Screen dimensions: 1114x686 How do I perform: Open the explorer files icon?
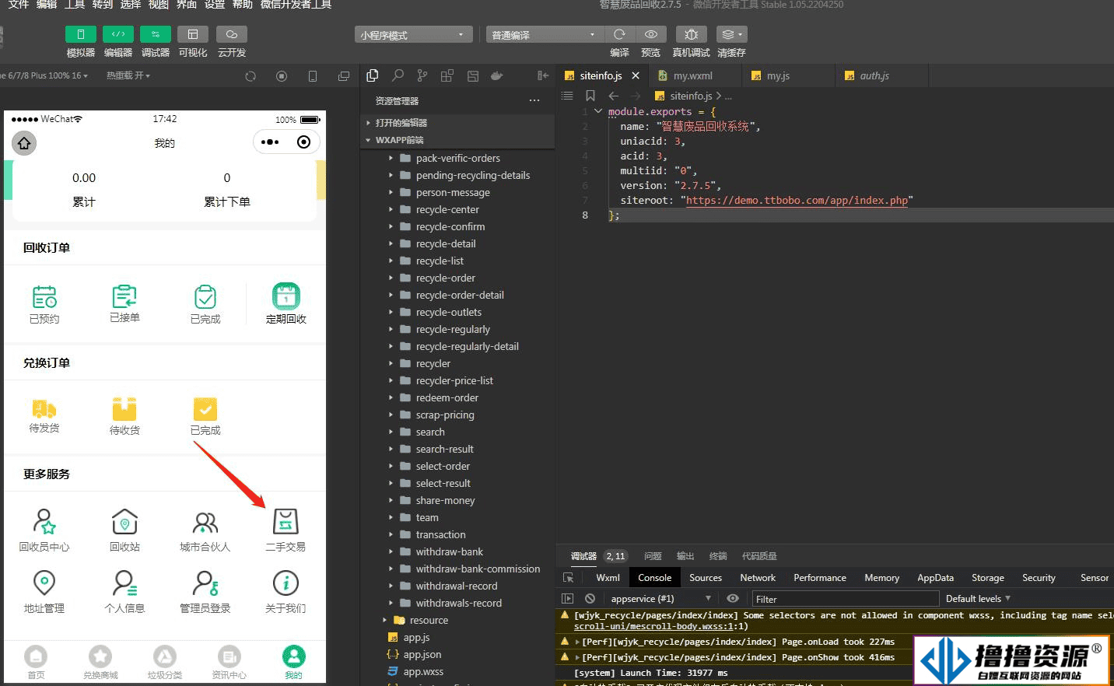[373, 75]
